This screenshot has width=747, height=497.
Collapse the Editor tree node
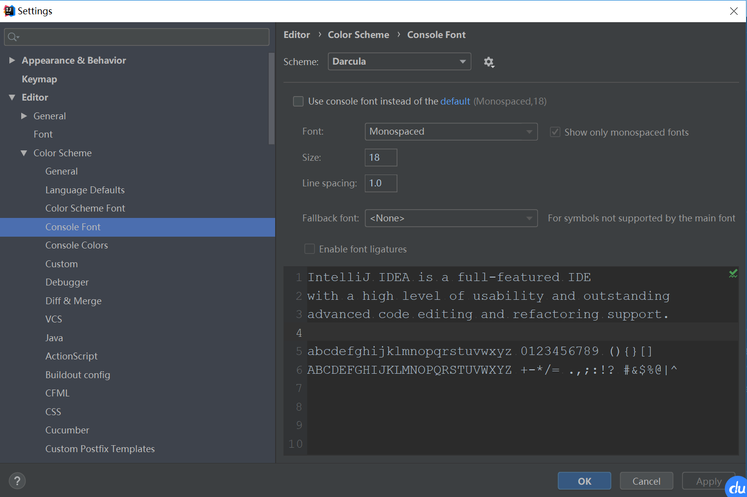[x=12, y=98]
